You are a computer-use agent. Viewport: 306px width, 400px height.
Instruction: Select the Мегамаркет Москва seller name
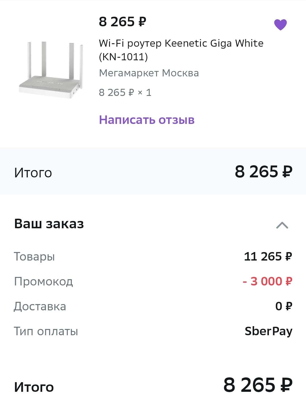[x=149, y=73]
